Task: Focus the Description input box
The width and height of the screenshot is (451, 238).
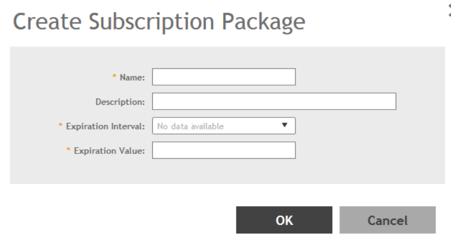Action: point(274,102)
